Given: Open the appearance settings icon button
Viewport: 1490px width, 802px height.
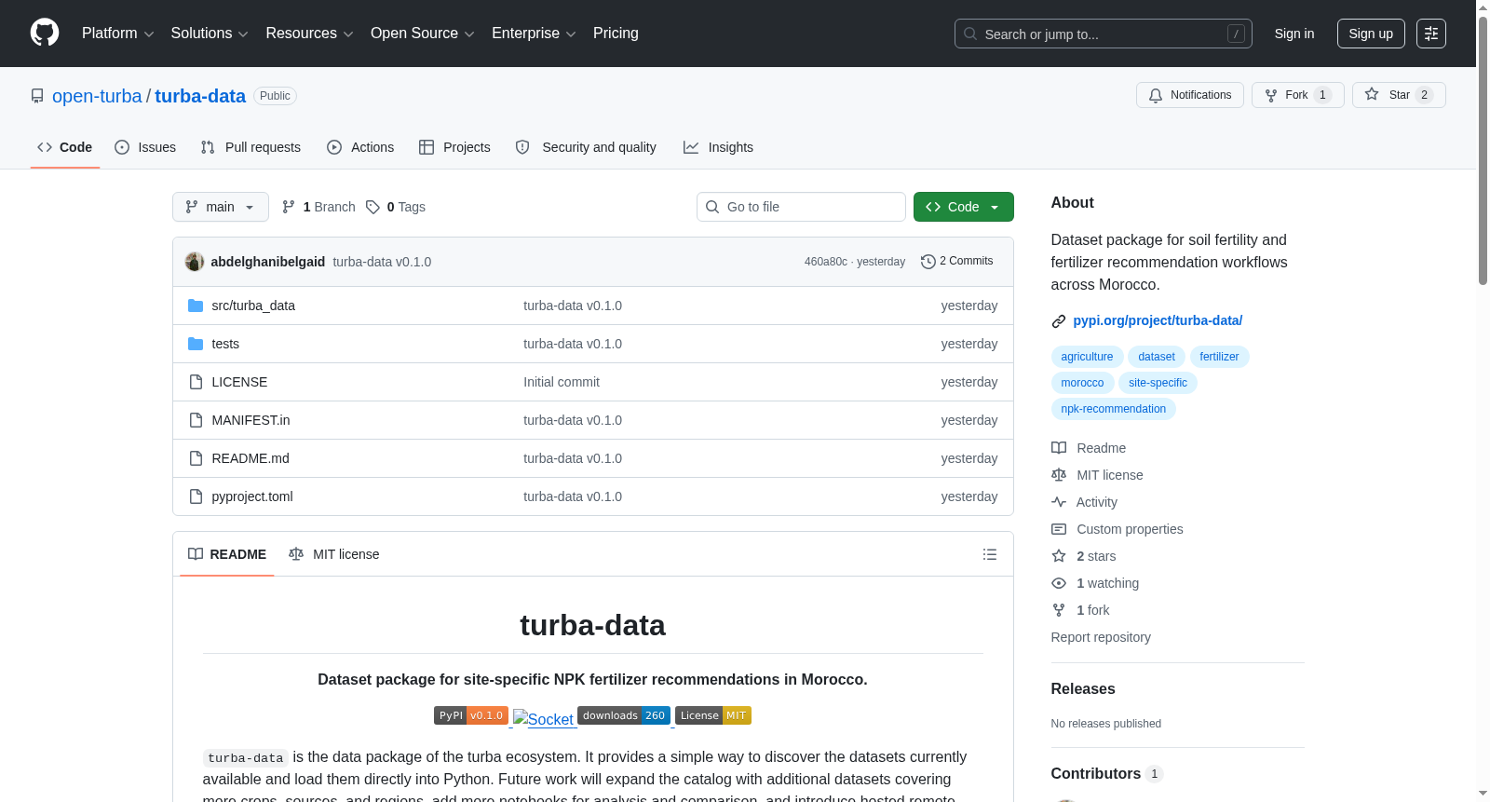Looking at the screenshot, I should [1431, 34].
